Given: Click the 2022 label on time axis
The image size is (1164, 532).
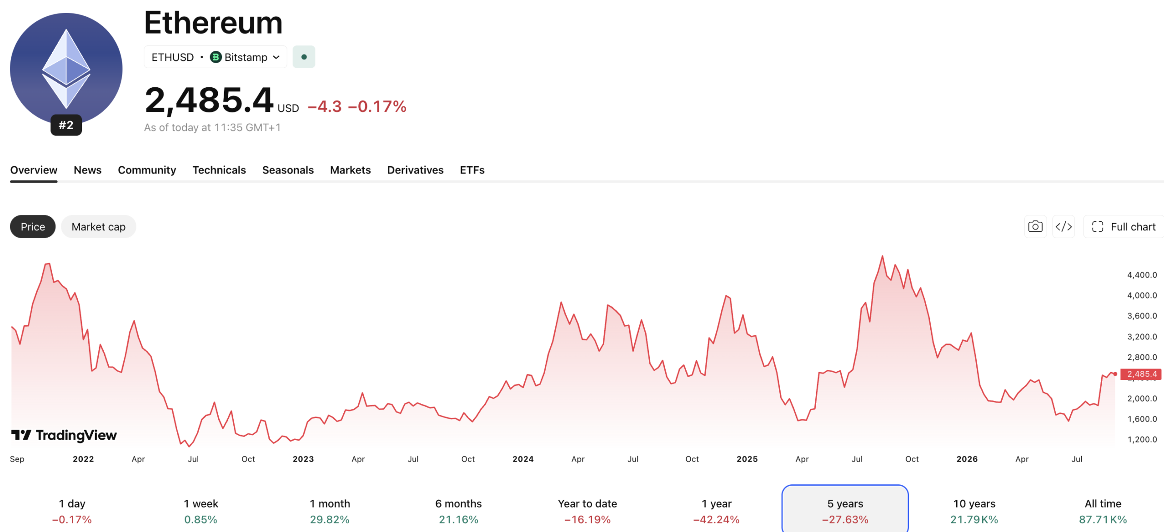Looking at the screenshot, I should 83,459.
